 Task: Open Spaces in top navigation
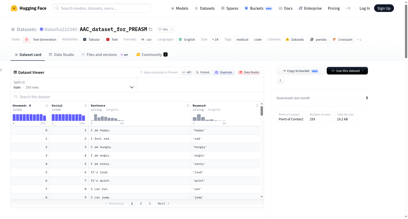click(230, 8)
